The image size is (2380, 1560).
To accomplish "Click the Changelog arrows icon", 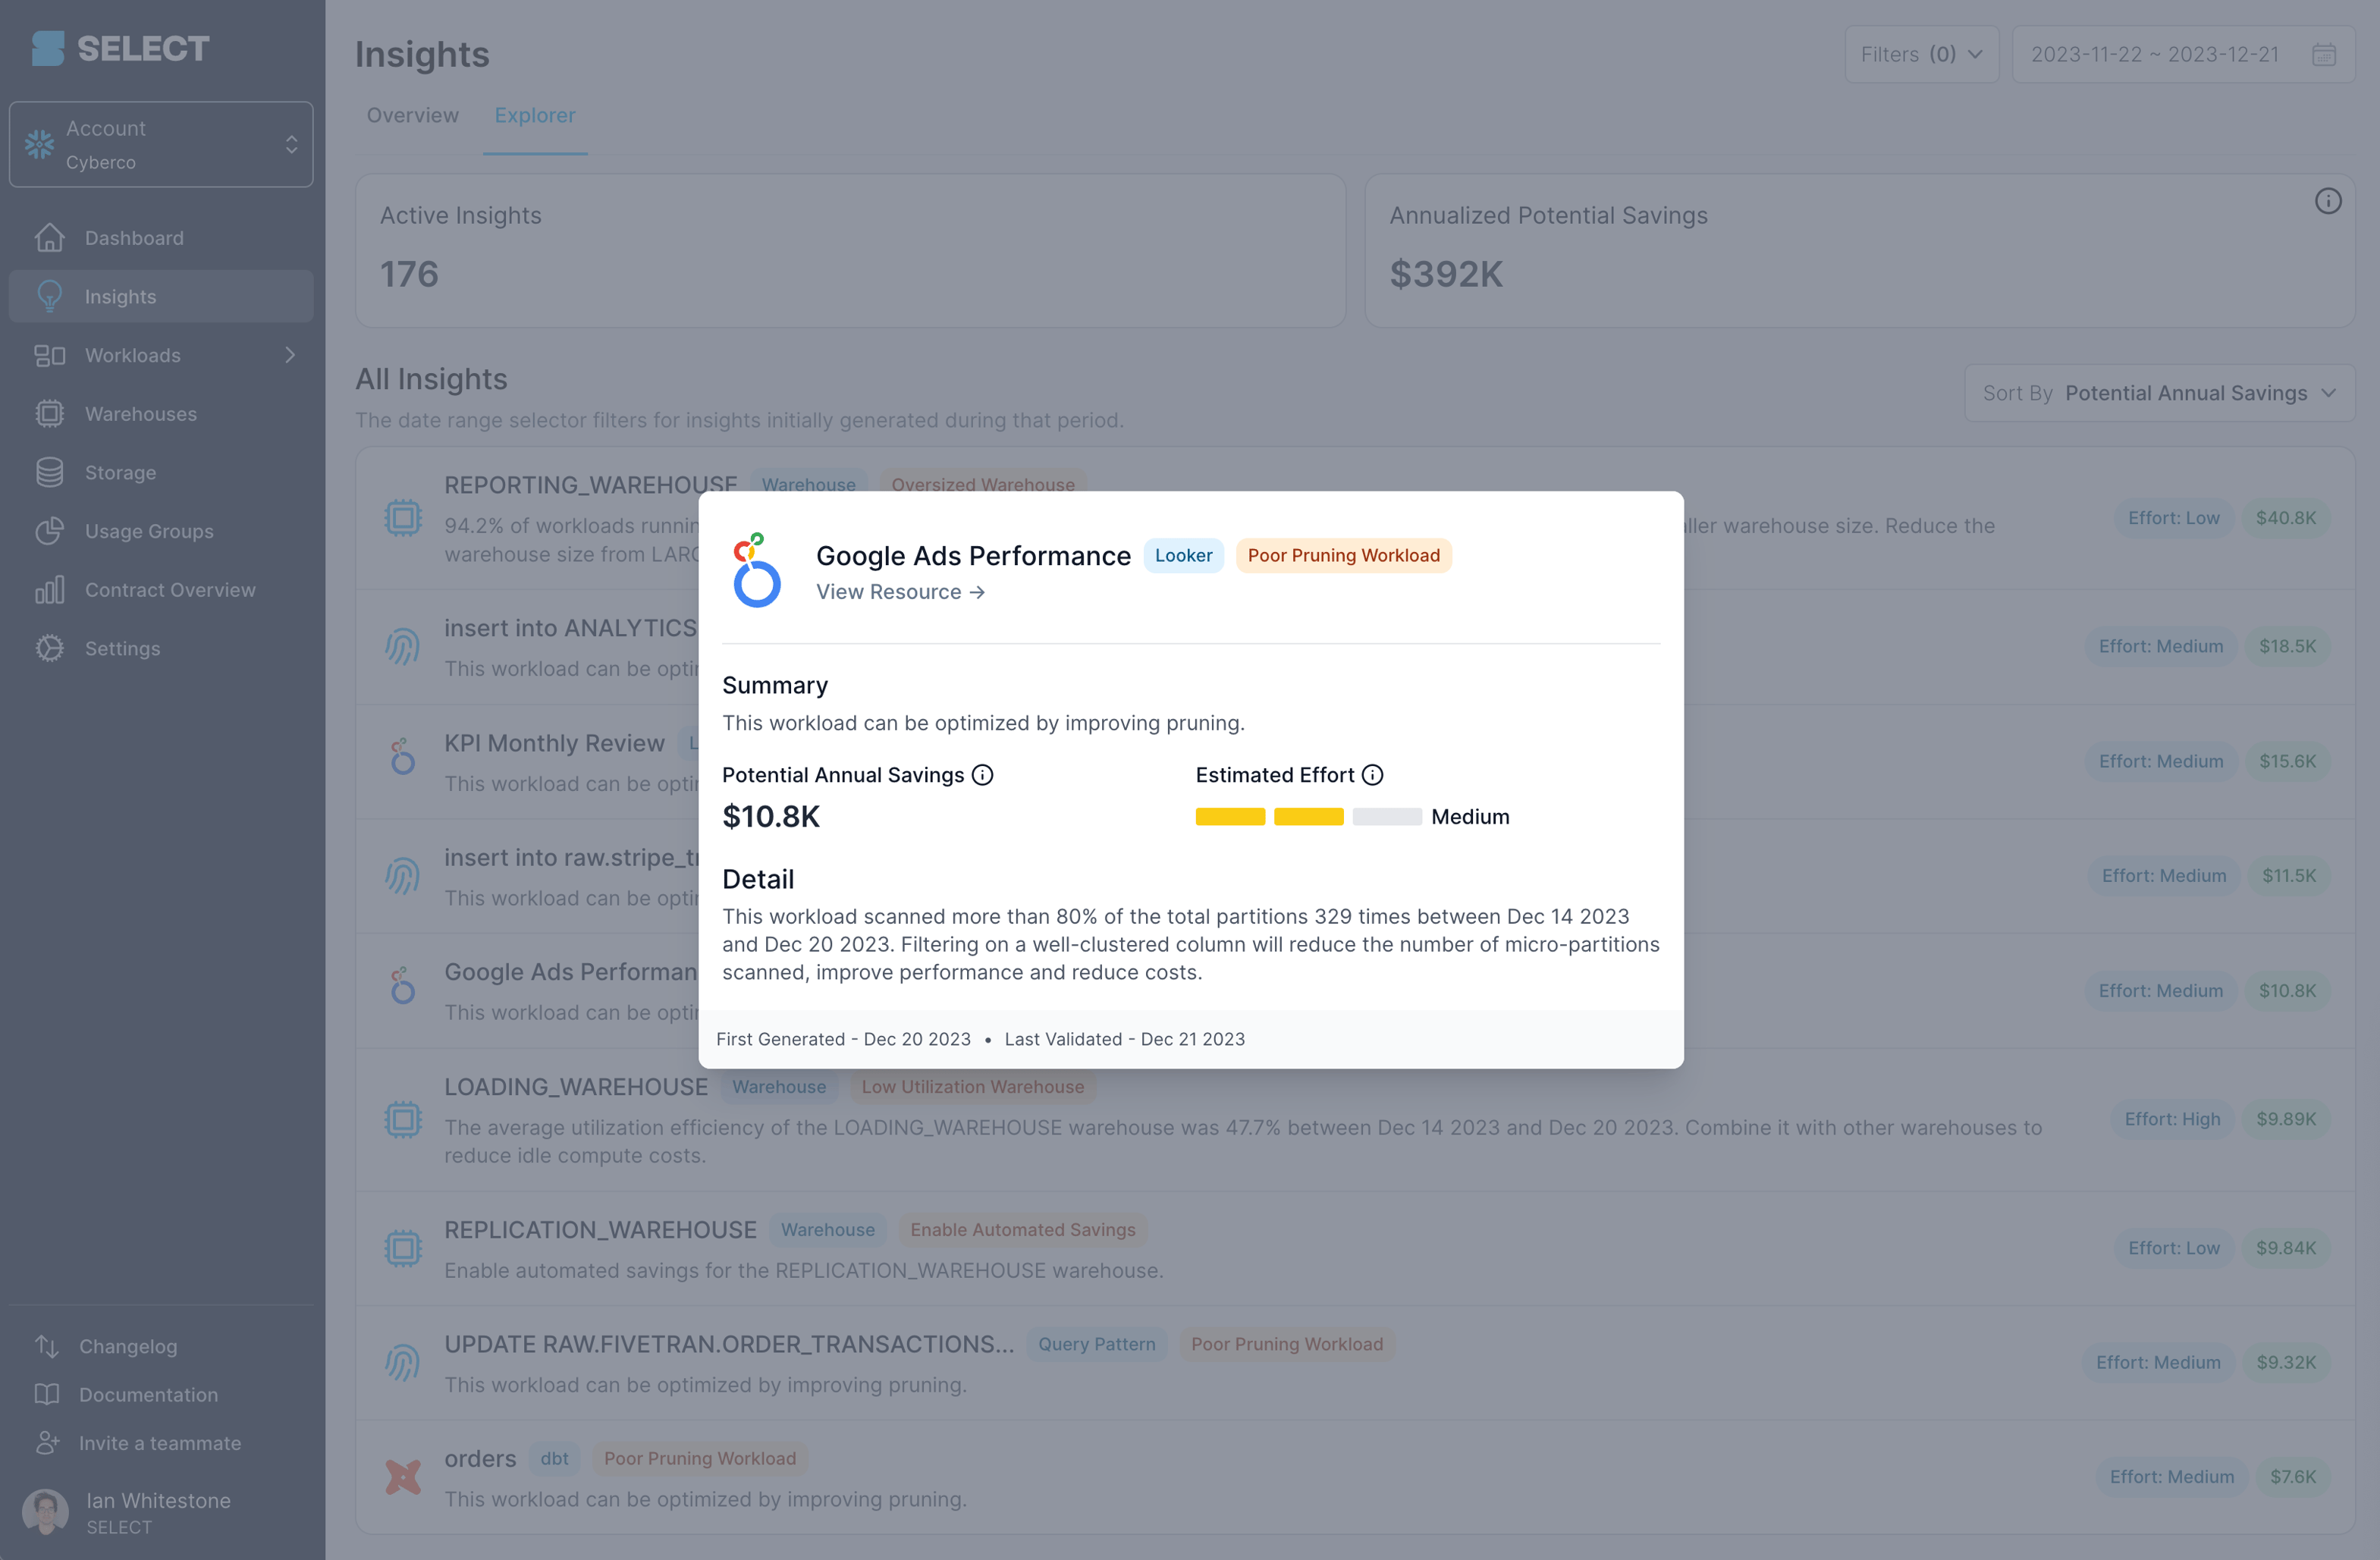I will (x=47, y=1346).
